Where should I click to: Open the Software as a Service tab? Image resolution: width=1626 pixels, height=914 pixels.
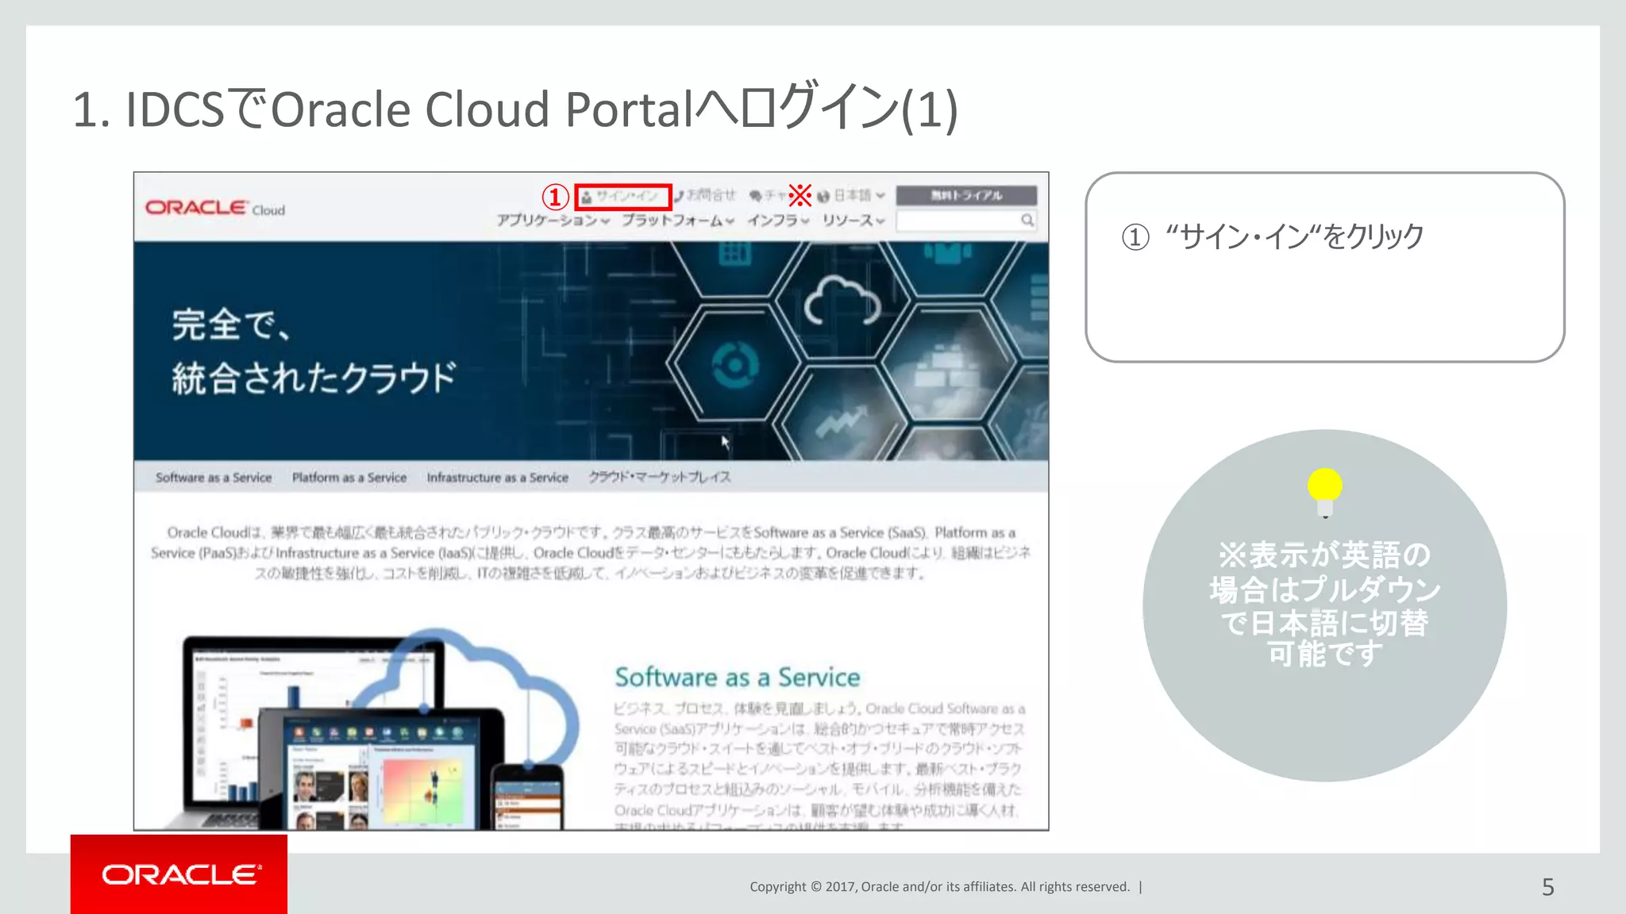[214, 478]
